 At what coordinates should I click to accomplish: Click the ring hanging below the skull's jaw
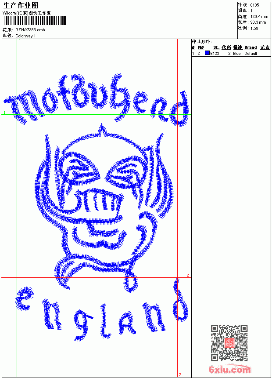[x=130, y=282]
